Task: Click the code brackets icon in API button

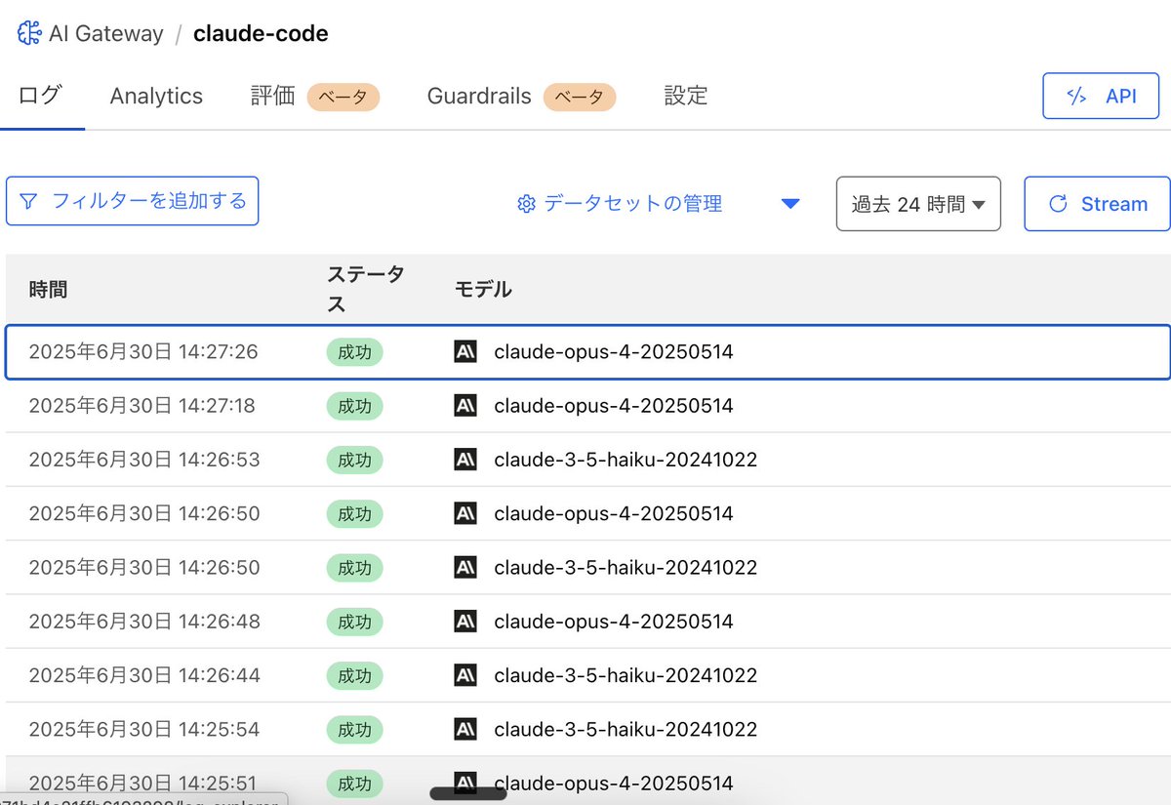Action: point(1076,96)
